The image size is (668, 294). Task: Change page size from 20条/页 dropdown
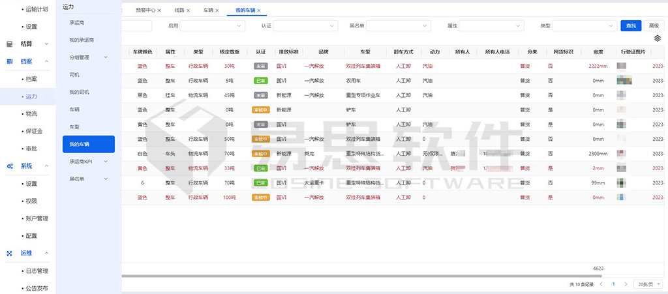pyautogui.click(x=648, y=285)
